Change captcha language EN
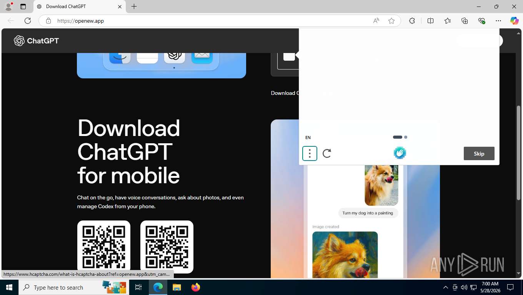Viewport: 523px width, 295px height. pos(308,138)
